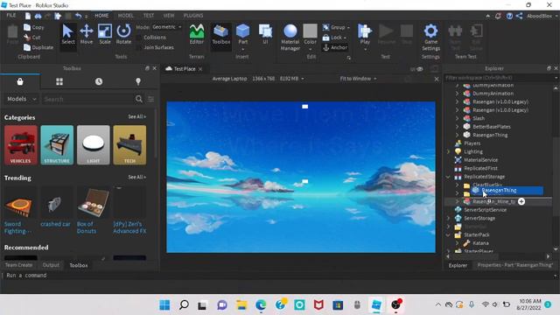Click the Run a command bar
This screenshot has height=315, width=560.
point(278,276)
